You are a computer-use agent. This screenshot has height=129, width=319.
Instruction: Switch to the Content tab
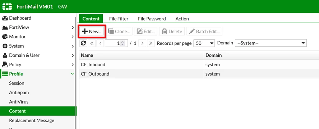click(91, 19)
